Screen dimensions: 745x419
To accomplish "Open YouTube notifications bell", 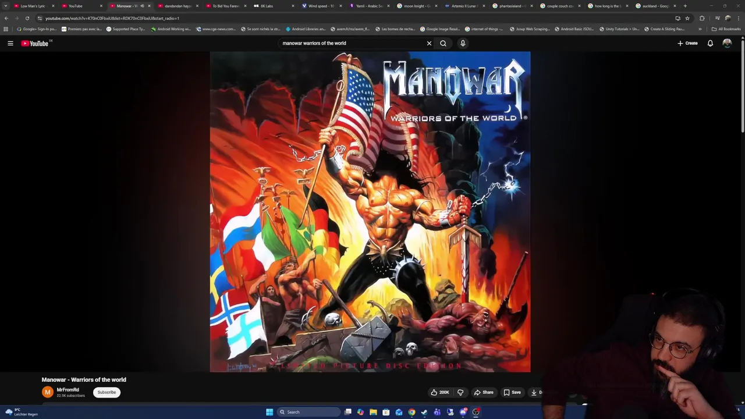I will point(710,43).
